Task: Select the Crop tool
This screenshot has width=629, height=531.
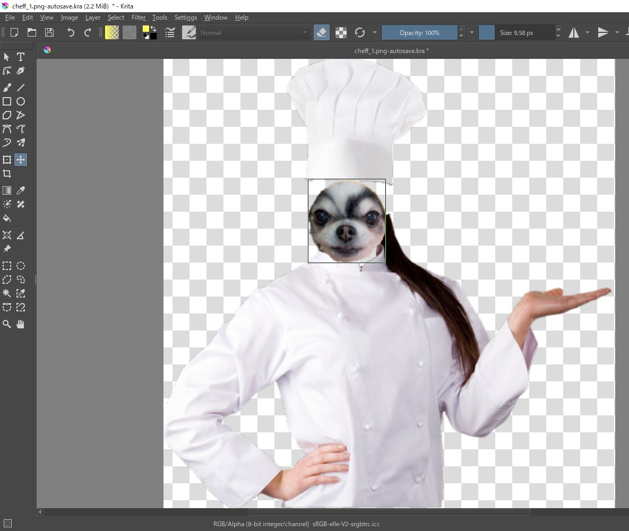Action: tap(7, 173)
